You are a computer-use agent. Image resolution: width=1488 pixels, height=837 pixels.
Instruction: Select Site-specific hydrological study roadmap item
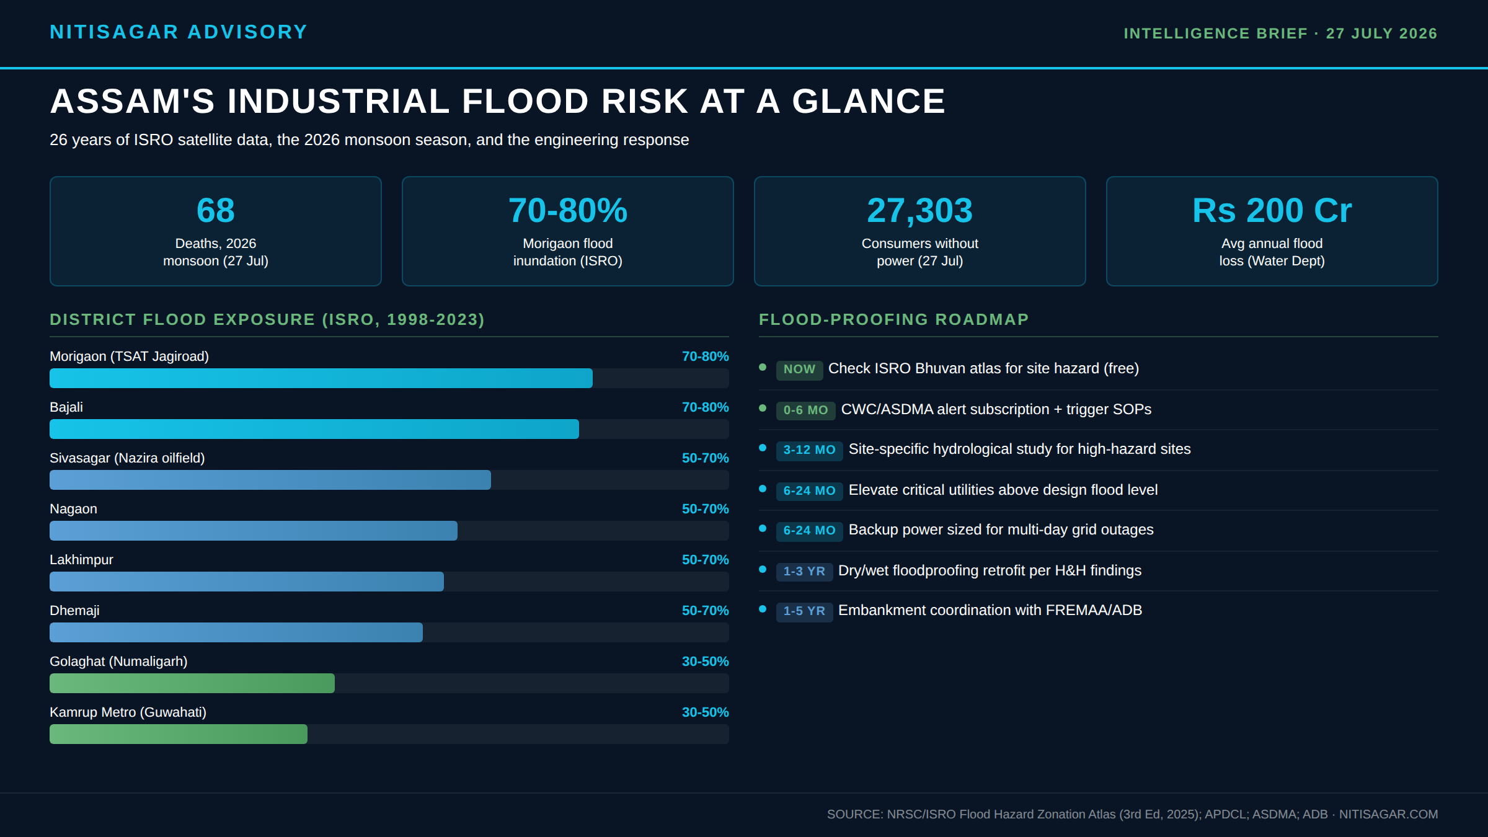point(1019,449)
